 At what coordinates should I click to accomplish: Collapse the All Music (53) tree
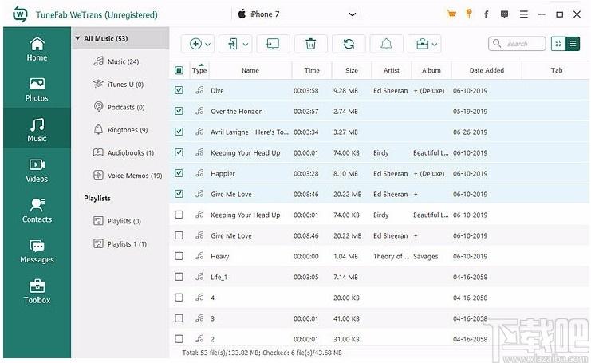(77, 38)
